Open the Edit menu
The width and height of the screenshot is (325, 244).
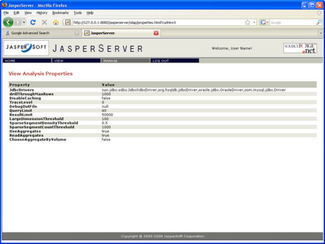(16, 13)
